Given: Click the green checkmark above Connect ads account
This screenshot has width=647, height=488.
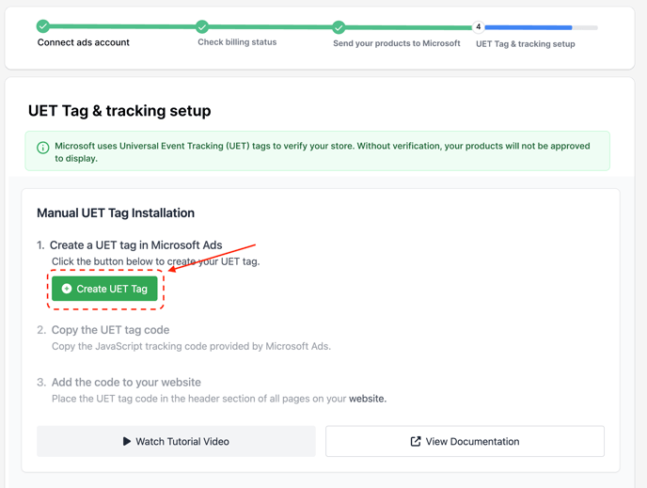Looking at the screenshot, I should point(43,26).
